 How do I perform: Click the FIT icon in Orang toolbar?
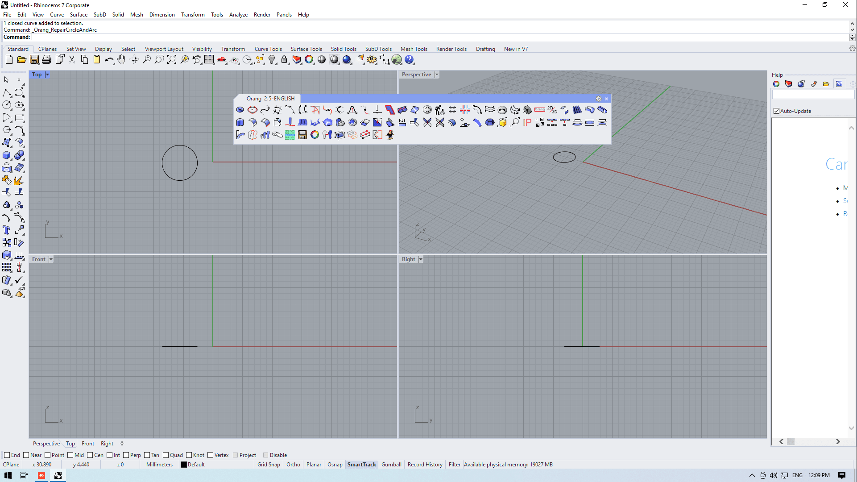point(402,122)
